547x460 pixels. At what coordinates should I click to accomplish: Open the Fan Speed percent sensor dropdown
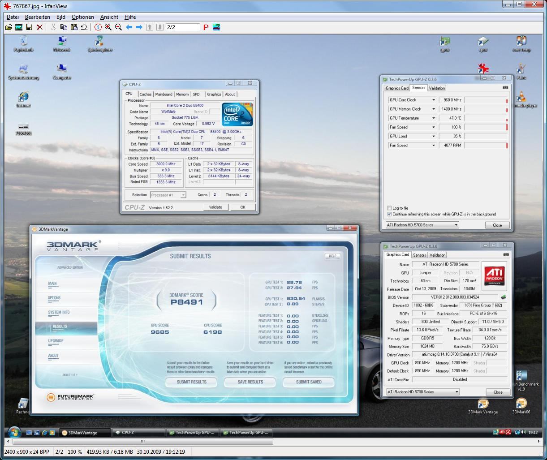point(412,127)
